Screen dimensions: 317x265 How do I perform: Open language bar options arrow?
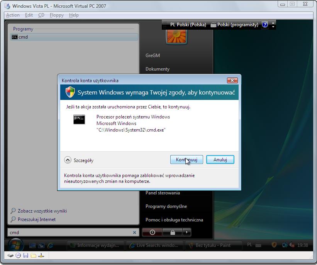[x=273, y=27]
